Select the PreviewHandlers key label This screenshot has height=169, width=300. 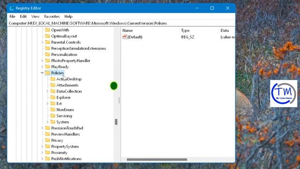click(x=66, y=134)
